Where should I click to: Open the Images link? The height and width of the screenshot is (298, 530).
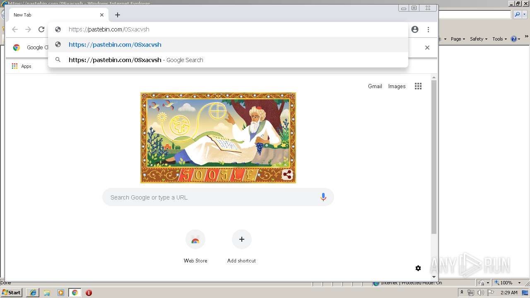(x=397, y=86)
